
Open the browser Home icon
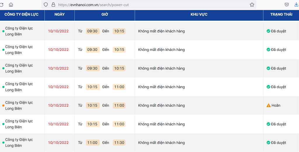tap(11, 5)
